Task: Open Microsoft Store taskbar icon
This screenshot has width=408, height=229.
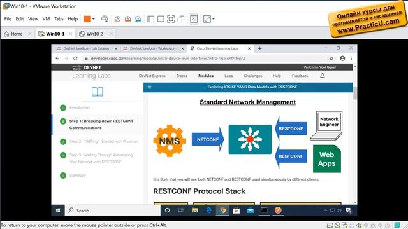Action: coord(237,211)
